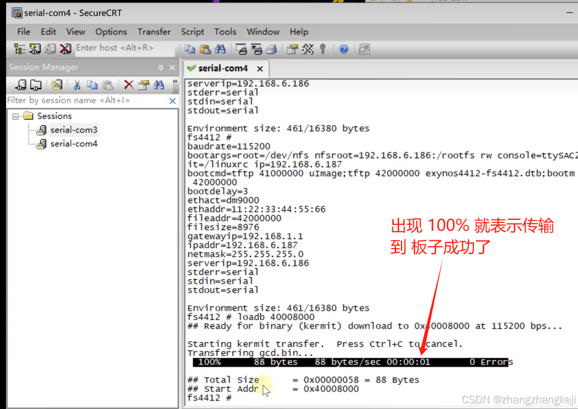Click the Find binoculars icon in main toolbar
Screen dimensions: 578x409
tap(220, 49)
